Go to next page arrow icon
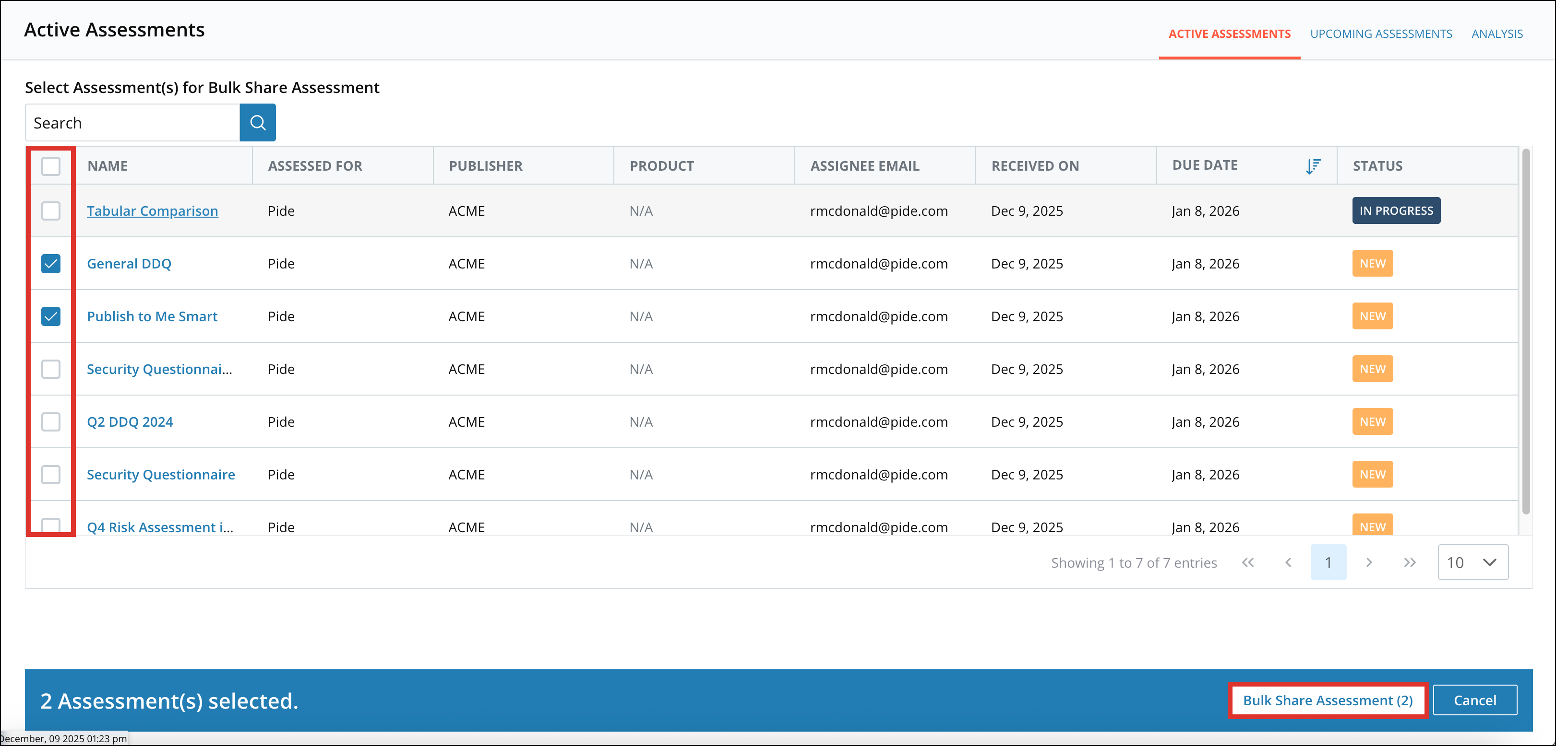1556x746 pixels. pyautogui.click(x=1369, y=562)
